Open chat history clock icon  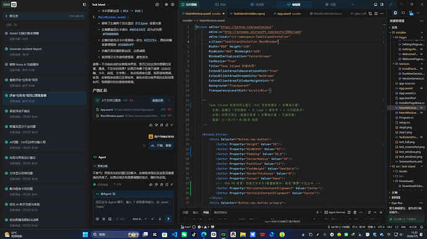[157, 4]
